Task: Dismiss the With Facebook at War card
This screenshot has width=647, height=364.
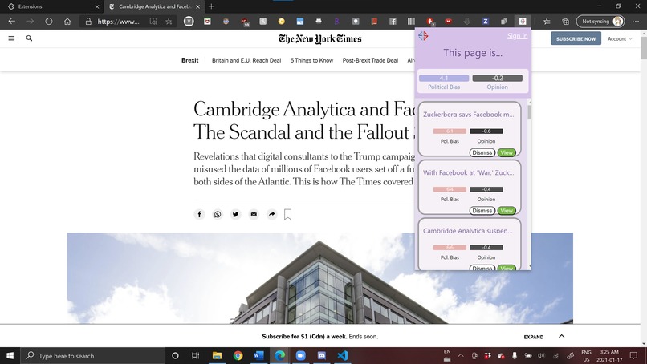Action: [482, 211]
